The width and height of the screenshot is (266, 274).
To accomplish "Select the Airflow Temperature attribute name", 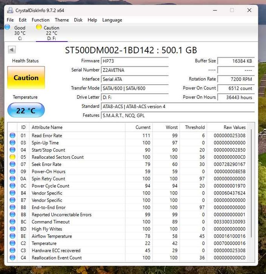I will pyautogui.click(x=52, y=236).
